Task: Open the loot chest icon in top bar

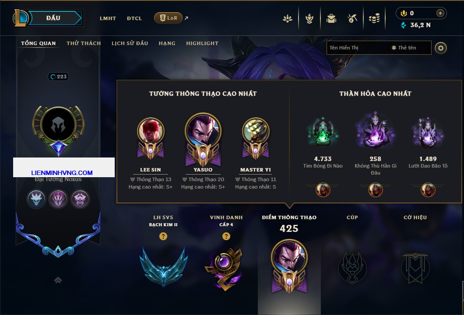Action: (331, 19)
